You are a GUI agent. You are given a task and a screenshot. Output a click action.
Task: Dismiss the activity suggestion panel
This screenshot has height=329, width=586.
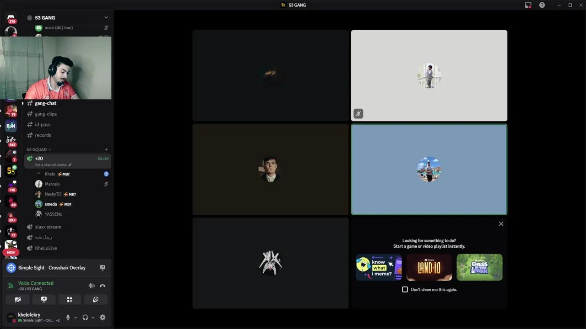point(501,224)
